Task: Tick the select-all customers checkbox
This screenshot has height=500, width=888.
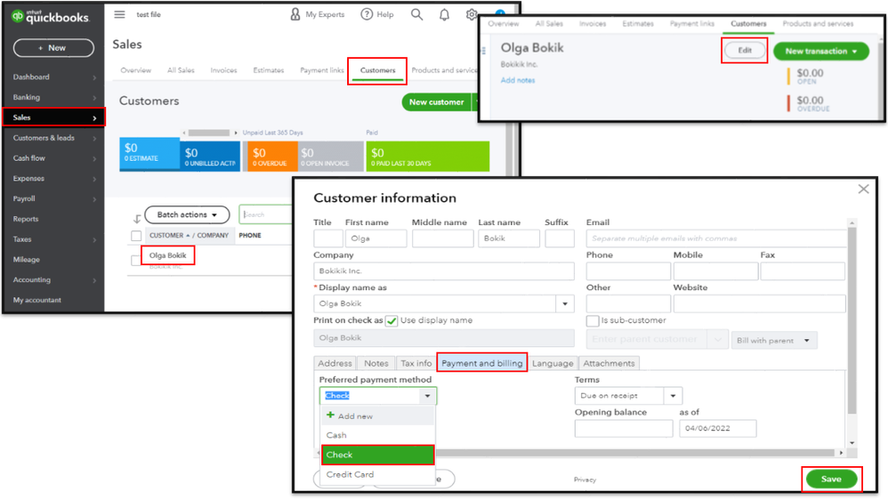Action: coord(136,236)
